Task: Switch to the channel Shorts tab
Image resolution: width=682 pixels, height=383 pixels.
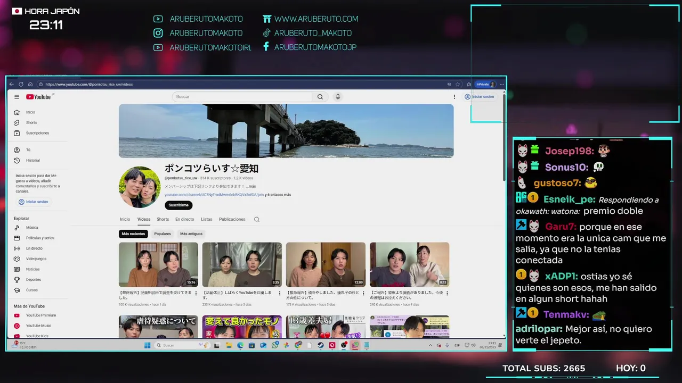Action: click(163, 219)
